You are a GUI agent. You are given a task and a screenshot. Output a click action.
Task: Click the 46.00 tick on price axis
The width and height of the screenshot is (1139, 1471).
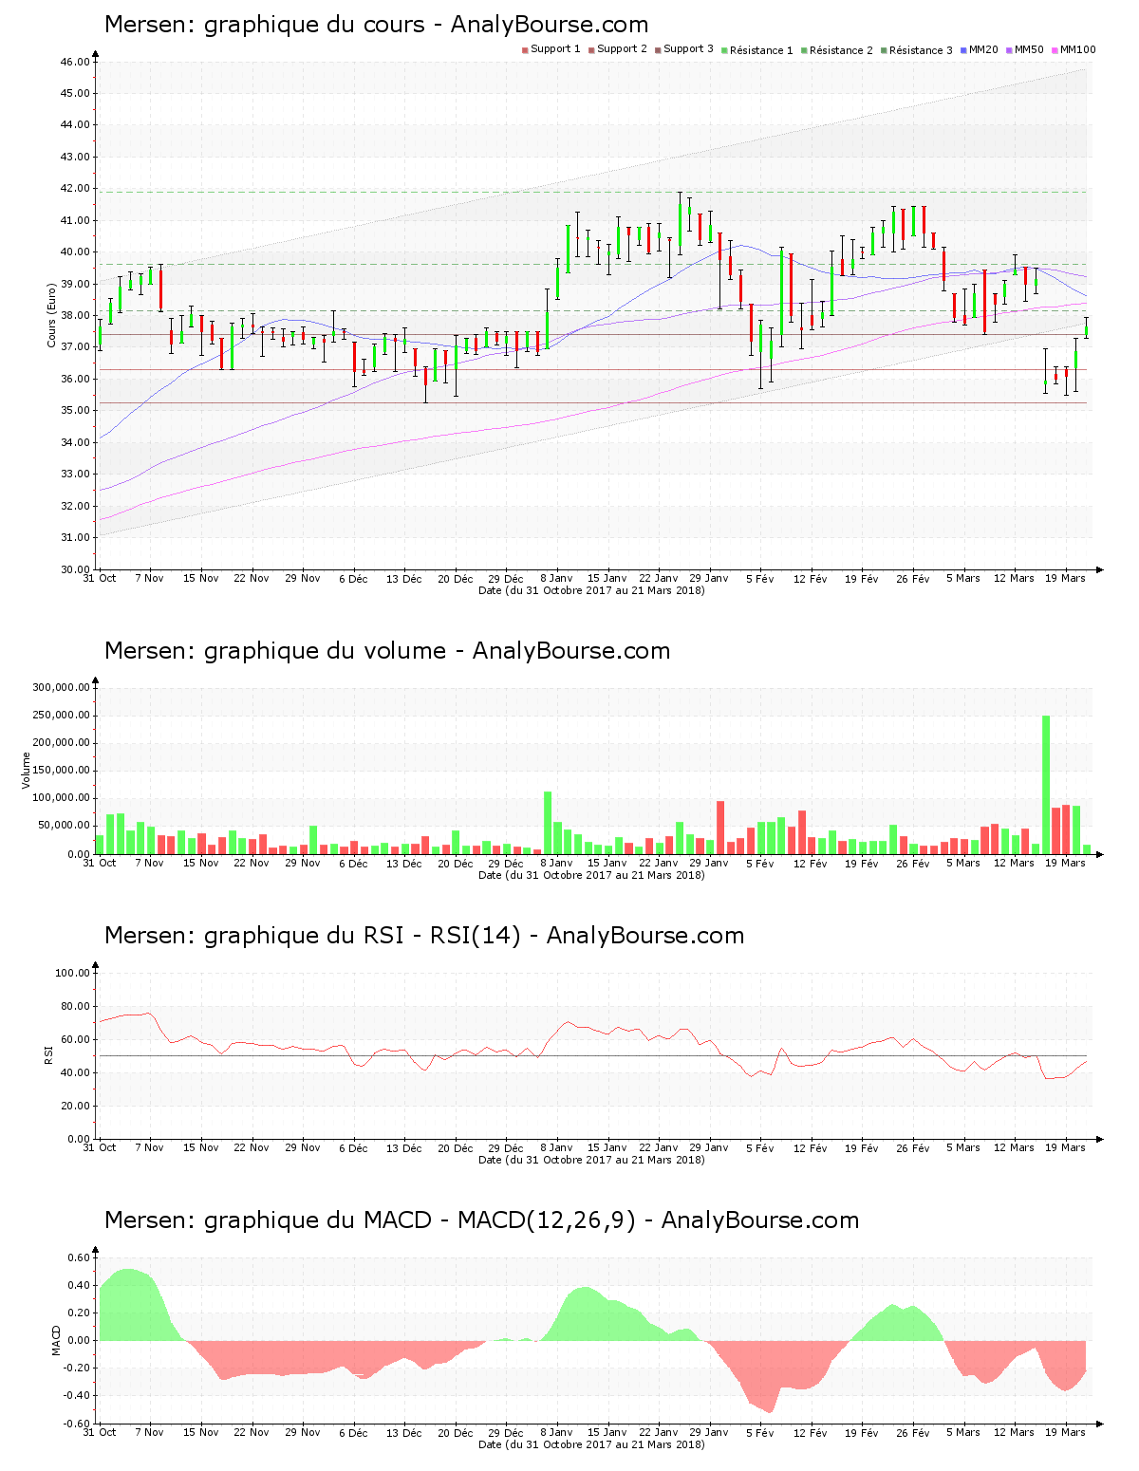coord(76,62)
